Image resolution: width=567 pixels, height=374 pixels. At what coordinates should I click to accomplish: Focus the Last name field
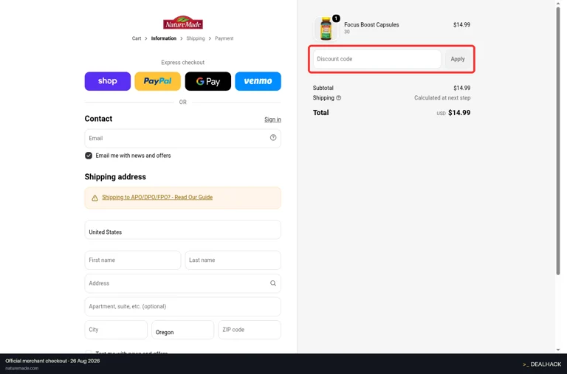[233, 260]
